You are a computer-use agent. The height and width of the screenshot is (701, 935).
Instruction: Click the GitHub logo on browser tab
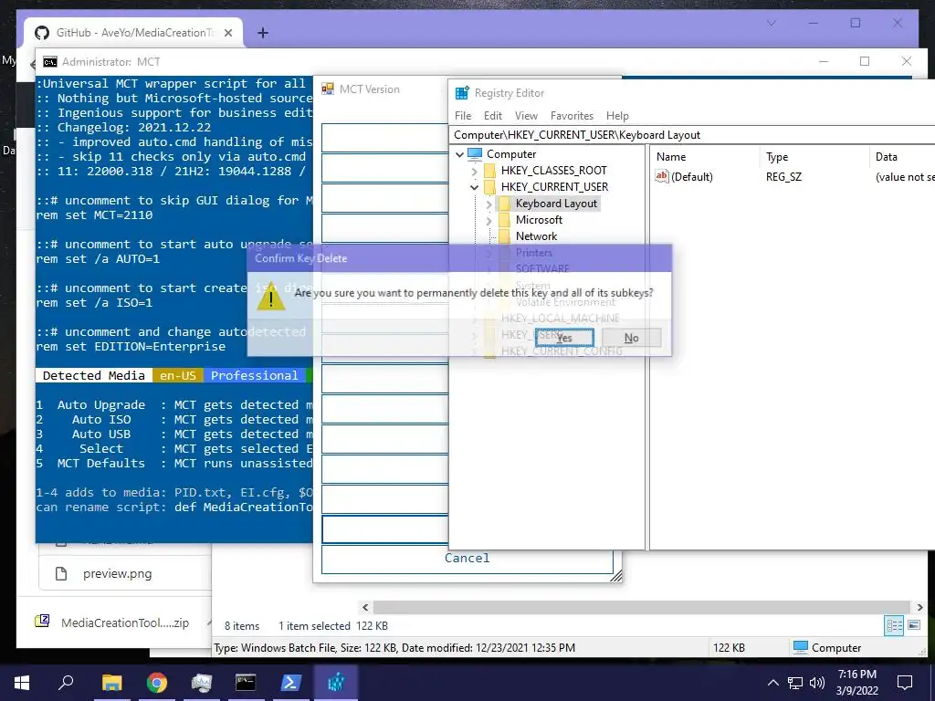coord(41,33)
